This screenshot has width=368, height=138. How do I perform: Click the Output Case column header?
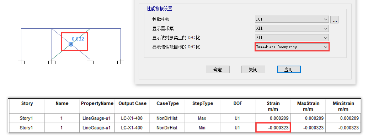(132, 103)
